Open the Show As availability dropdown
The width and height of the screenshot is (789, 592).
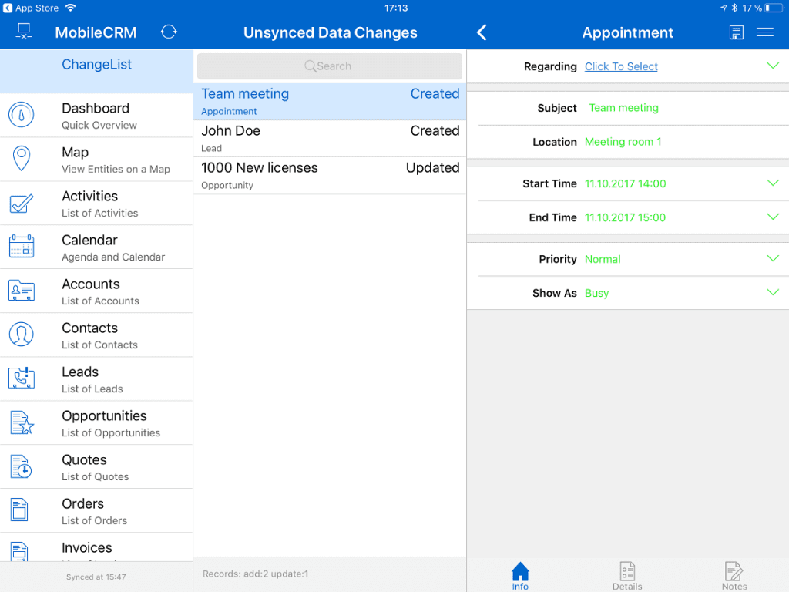773,293
